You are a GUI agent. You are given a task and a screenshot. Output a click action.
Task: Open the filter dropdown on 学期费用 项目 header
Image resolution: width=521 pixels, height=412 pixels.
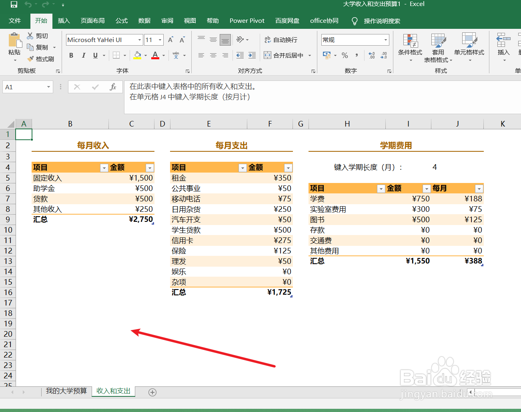click(x=381, y=188)
